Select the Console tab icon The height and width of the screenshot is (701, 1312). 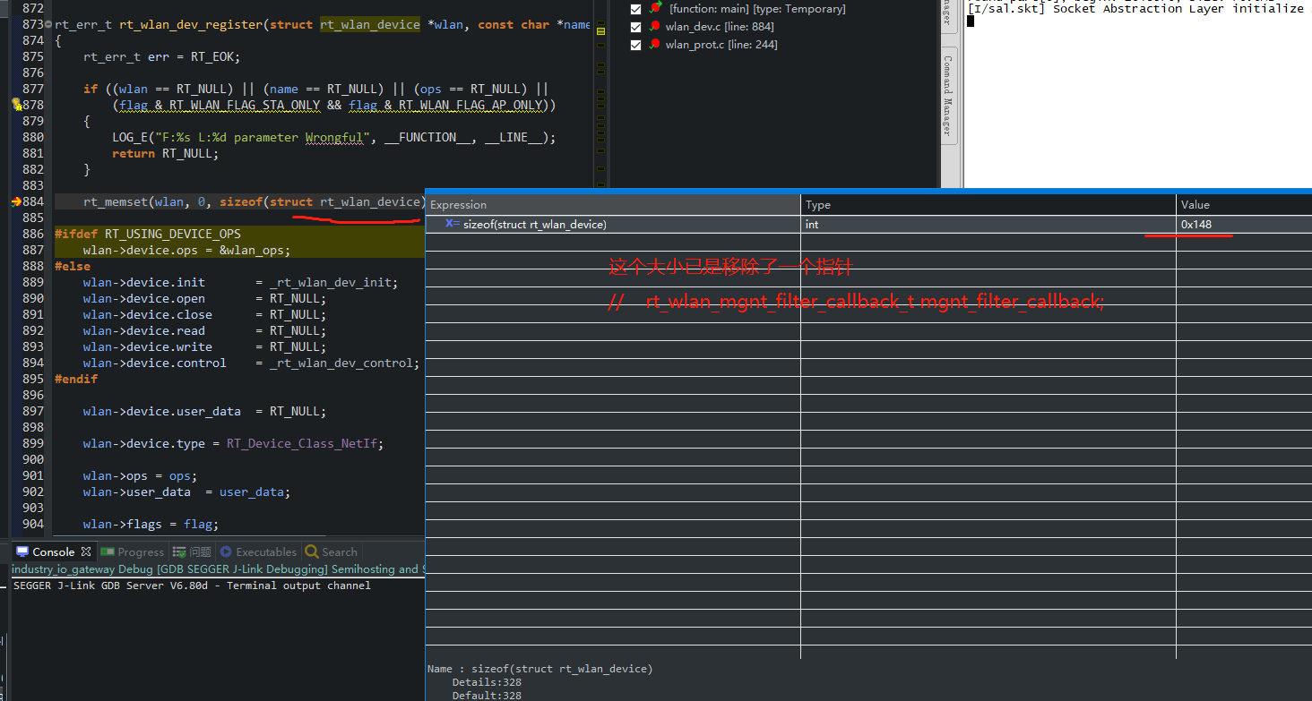tap(22, 551)
